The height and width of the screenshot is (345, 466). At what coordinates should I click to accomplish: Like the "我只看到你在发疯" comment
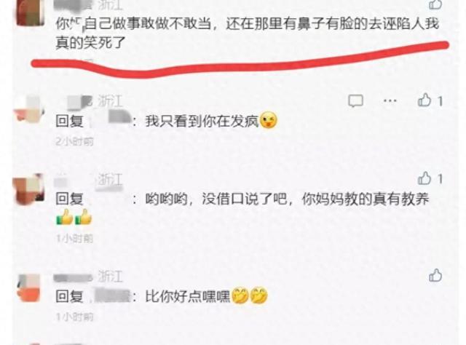coord(424,100)
